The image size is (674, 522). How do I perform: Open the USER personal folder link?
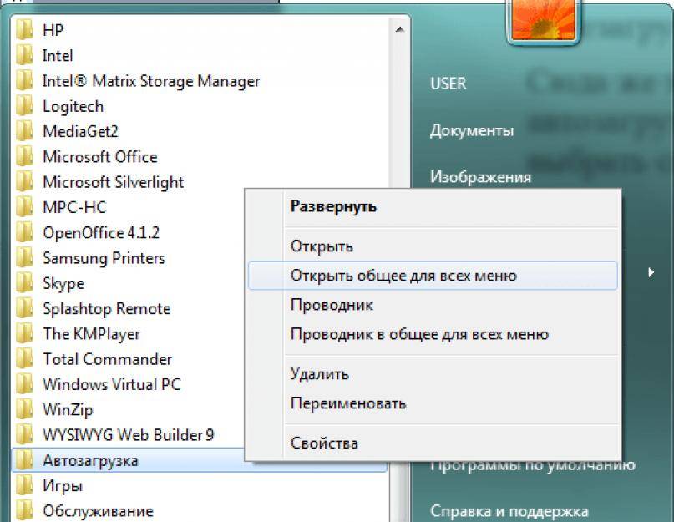coord(448,84)
